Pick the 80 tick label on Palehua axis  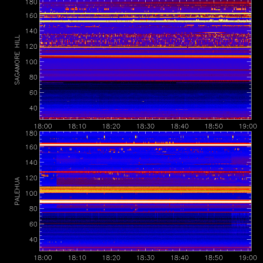pos(33,209)
